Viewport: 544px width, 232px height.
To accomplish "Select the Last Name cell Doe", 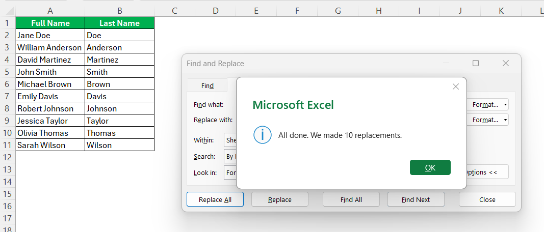I will click(x=120, y=35).
